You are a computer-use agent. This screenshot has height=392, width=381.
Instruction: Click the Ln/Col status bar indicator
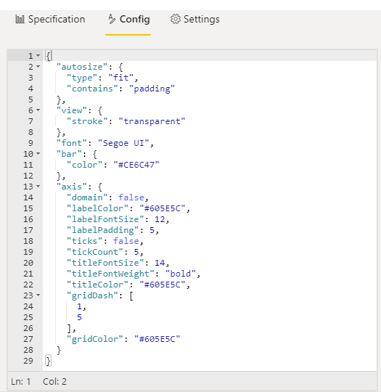click(38, 382)
